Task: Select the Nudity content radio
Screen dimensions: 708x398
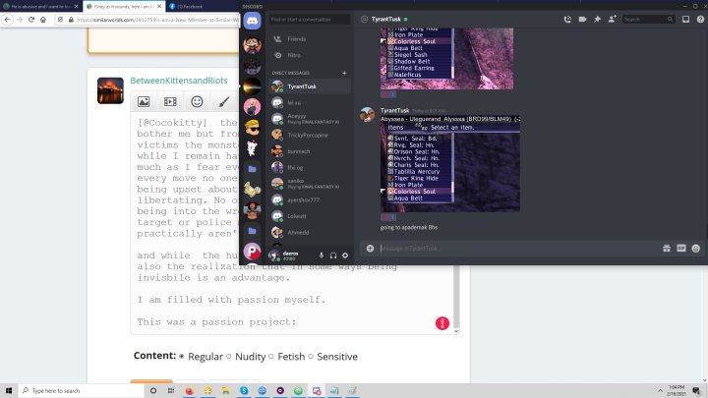Action: point(228,357)
